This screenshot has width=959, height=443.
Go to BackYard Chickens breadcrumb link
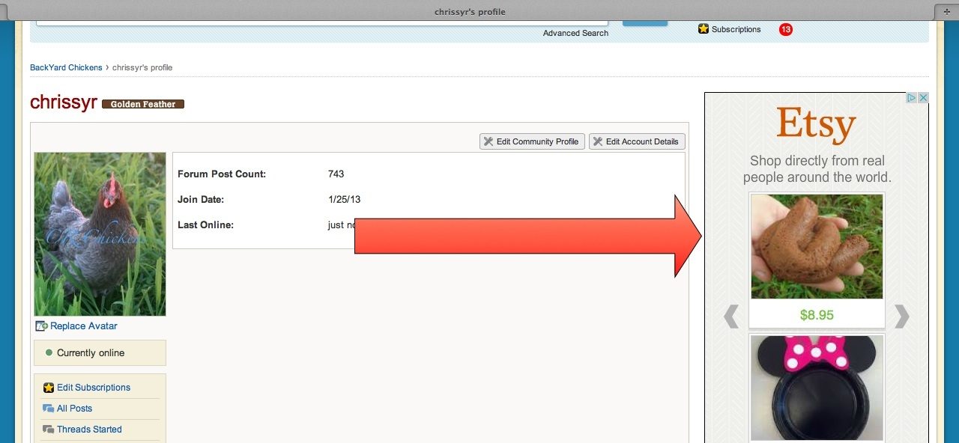pos(66,67)
